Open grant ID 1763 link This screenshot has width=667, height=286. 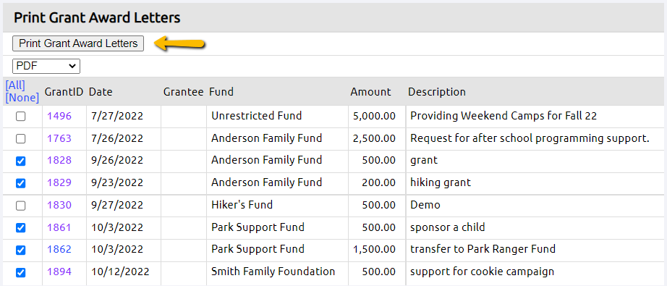pyautogui.click(x=59, y=138)
